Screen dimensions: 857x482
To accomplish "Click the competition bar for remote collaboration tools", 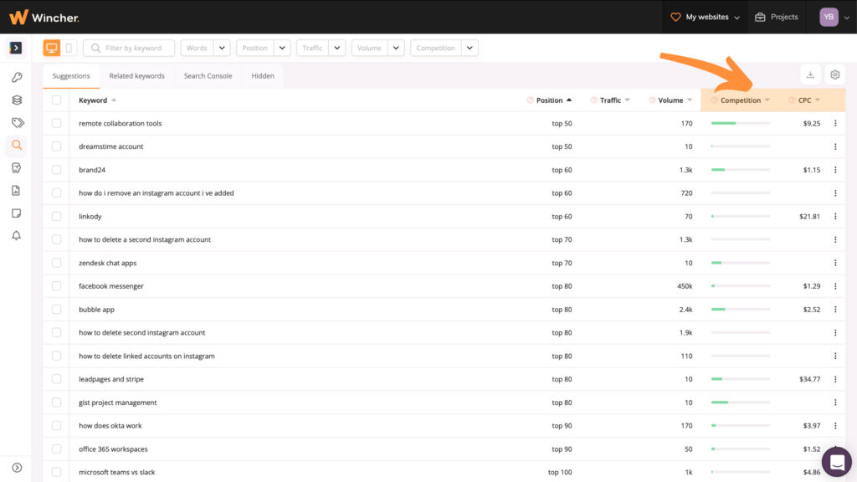I will coord(741,124).
